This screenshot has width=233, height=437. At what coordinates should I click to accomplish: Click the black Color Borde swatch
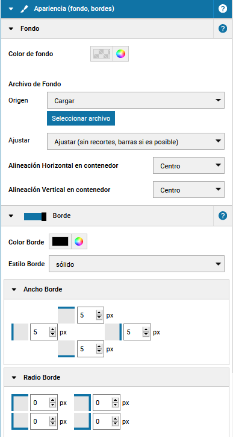[x=60, y=241]
